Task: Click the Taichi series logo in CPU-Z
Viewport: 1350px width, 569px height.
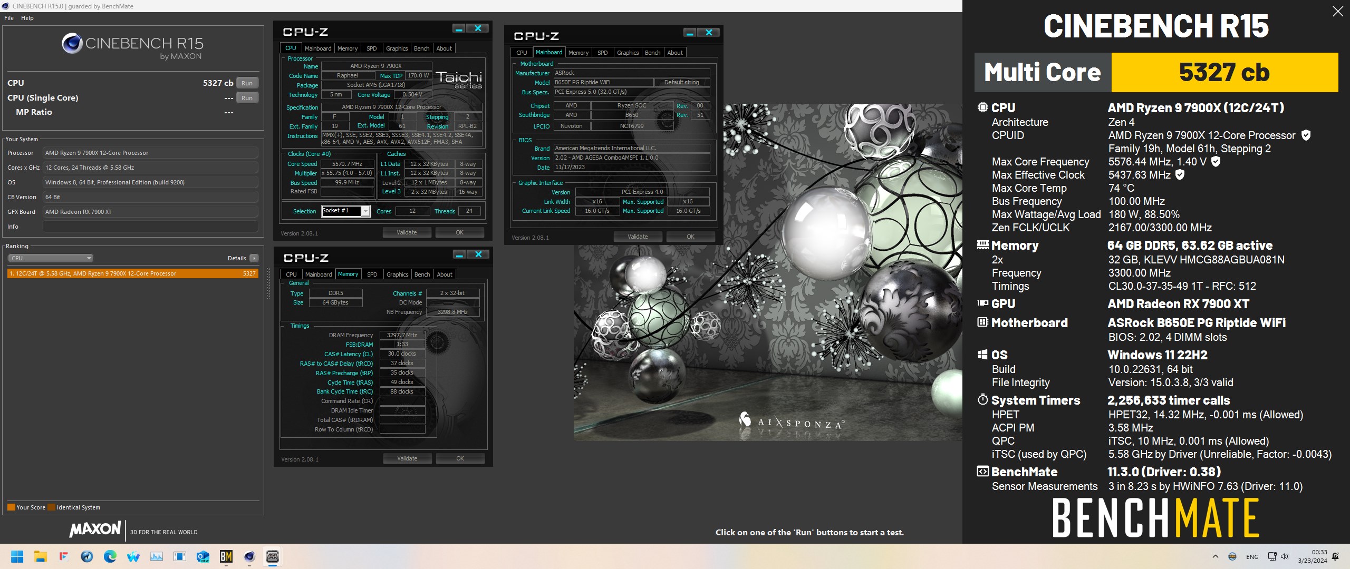Action: coord(458,80)
